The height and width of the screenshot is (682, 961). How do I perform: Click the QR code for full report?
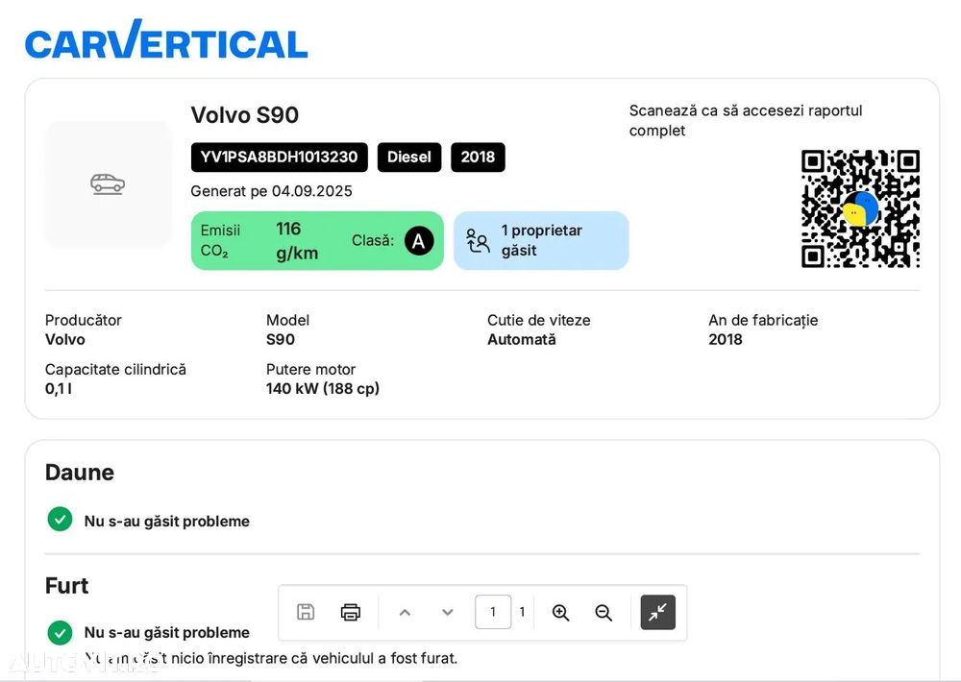click(860, 208)
